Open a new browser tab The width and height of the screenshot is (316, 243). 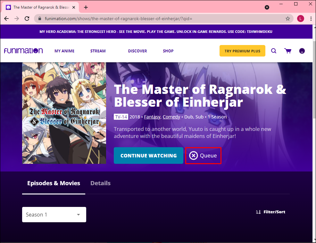click(86, 7)
